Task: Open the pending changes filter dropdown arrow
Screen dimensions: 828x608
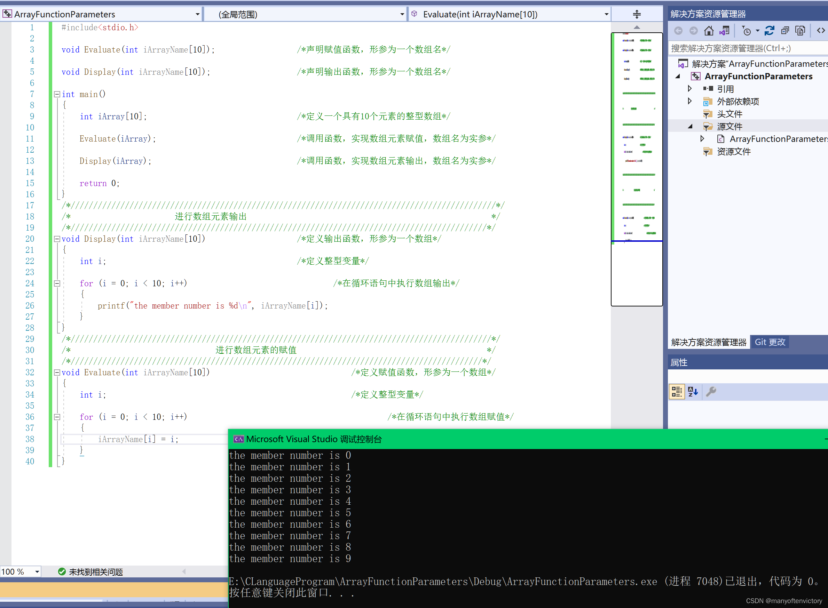Action: coord(758,31)
